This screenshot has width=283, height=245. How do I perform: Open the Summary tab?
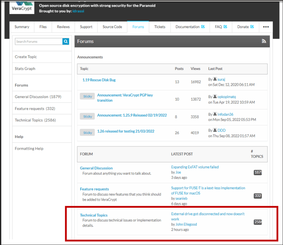[x=22, y=27]
